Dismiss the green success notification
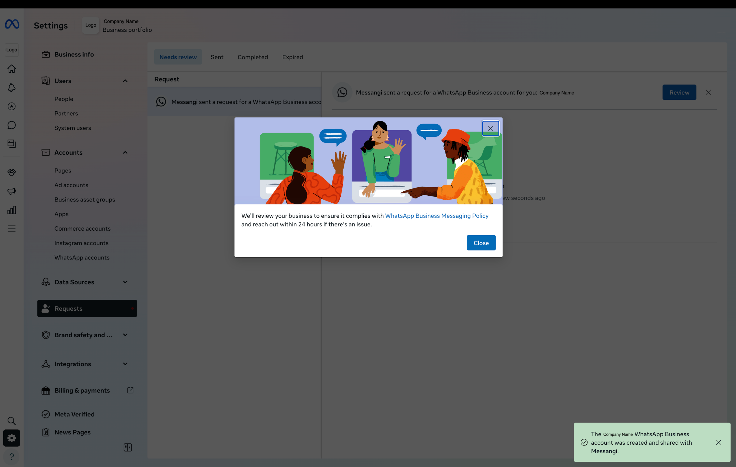This screenshot has width=736, height=467. [x=718, y=442]
